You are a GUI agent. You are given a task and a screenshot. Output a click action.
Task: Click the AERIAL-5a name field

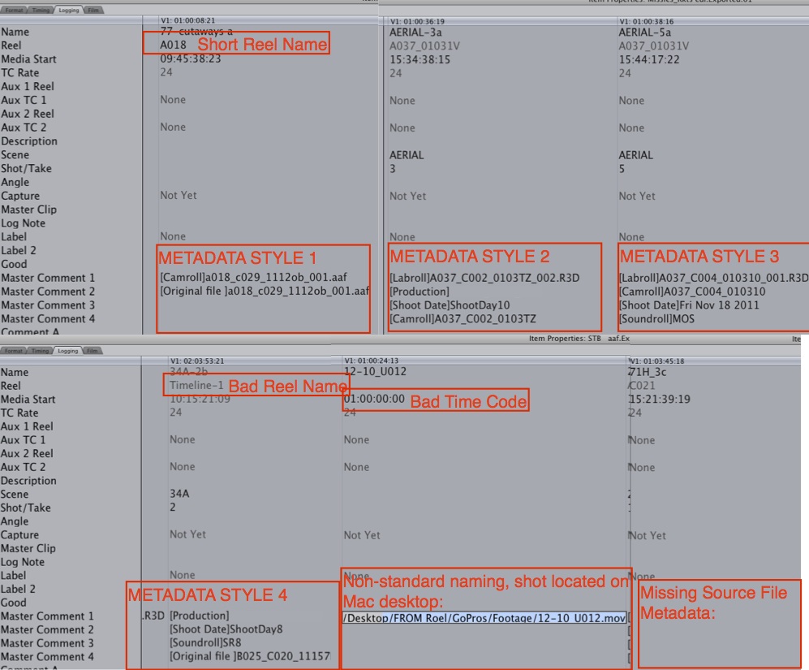(x=645, y=32)
